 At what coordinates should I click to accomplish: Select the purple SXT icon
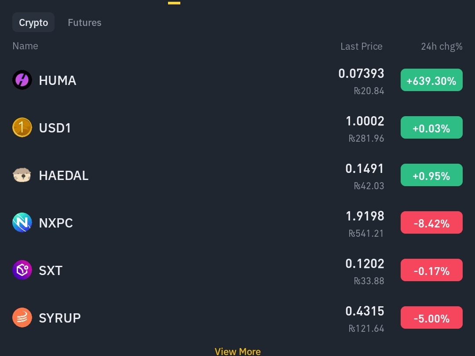(22, 270)
